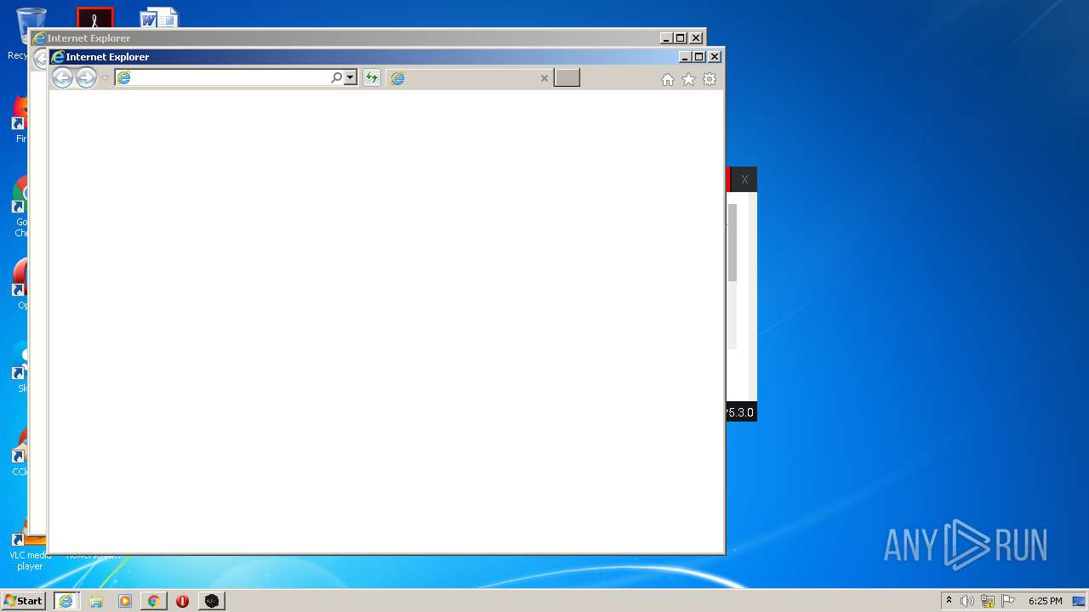Maximize the front Internet Explorer window

coord(699,57)
